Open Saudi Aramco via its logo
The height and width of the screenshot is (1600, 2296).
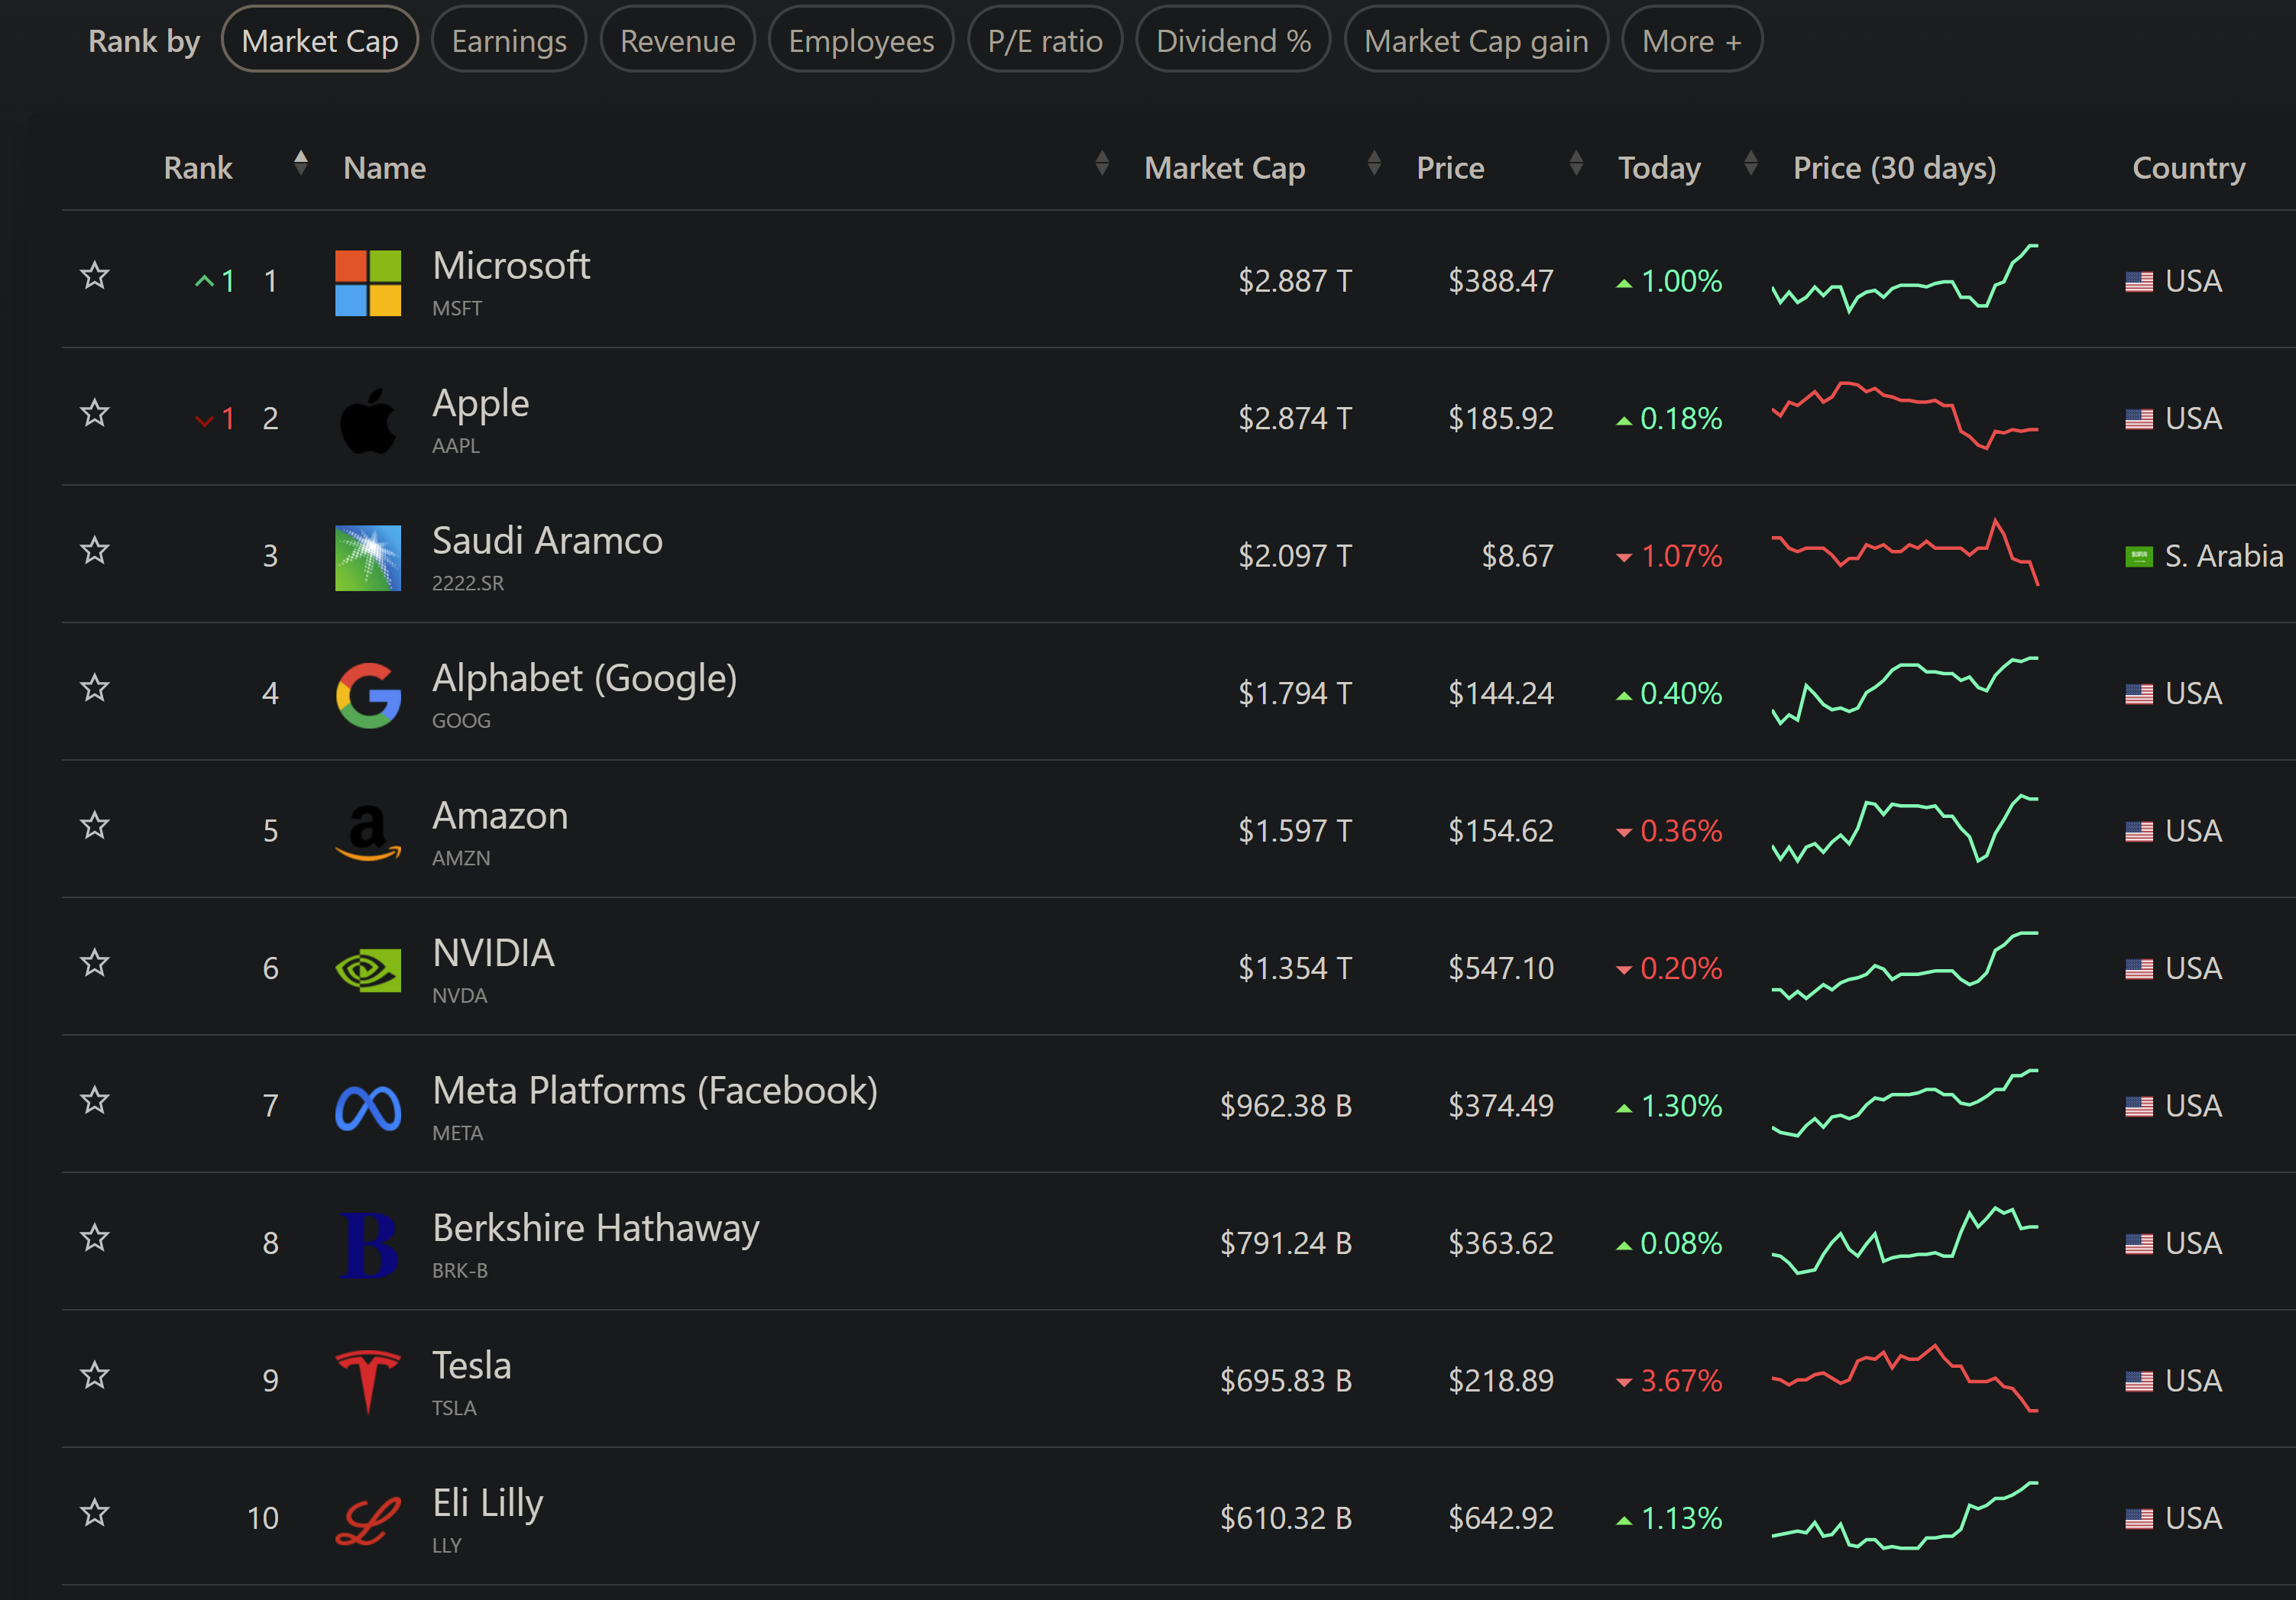coord(368,558)
